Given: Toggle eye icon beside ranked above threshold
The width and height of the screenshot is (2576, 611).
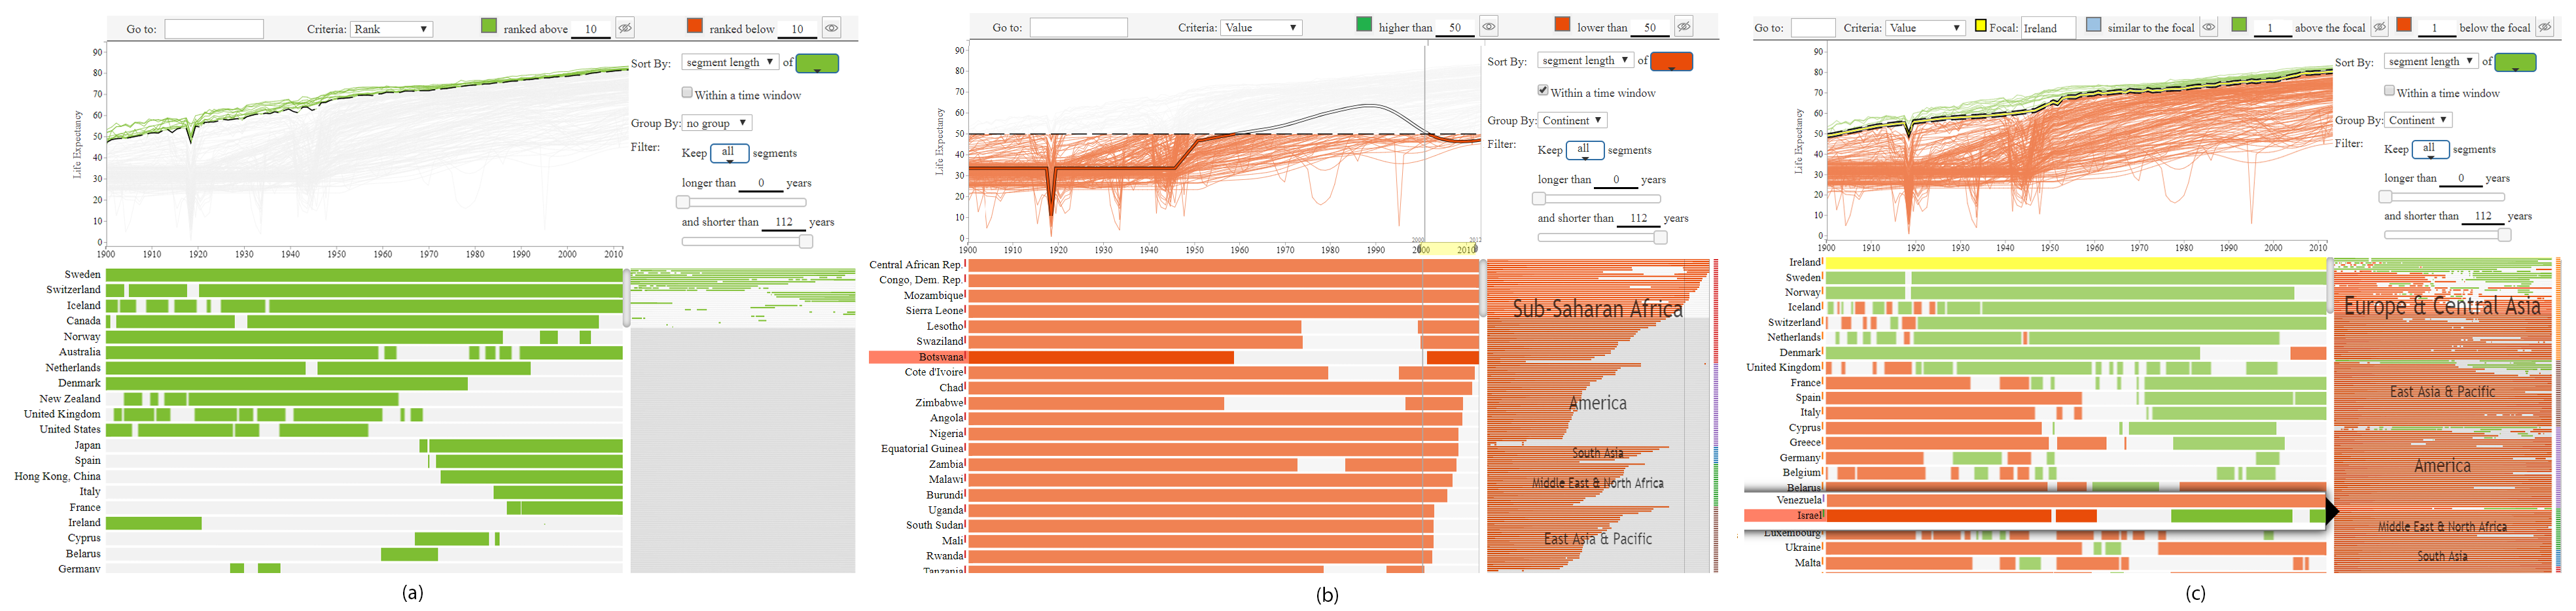Looking at the screenshot, I should tap(625, 28).
